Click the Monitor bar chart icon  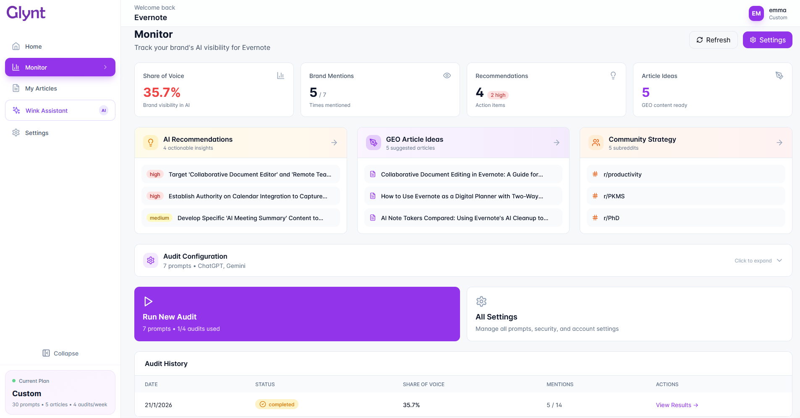click(16, 67)
